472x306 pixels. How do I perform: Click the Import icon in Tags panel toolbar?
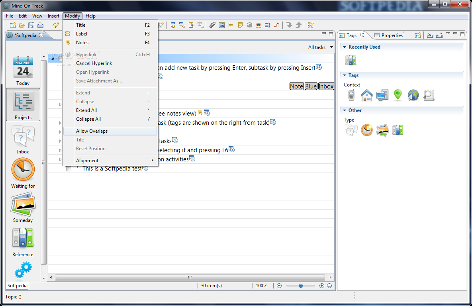click(x=430, y=35)
